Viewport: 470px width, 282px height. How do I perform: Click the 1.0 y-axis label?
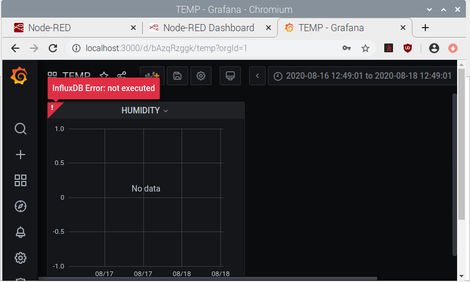(59, 129)
